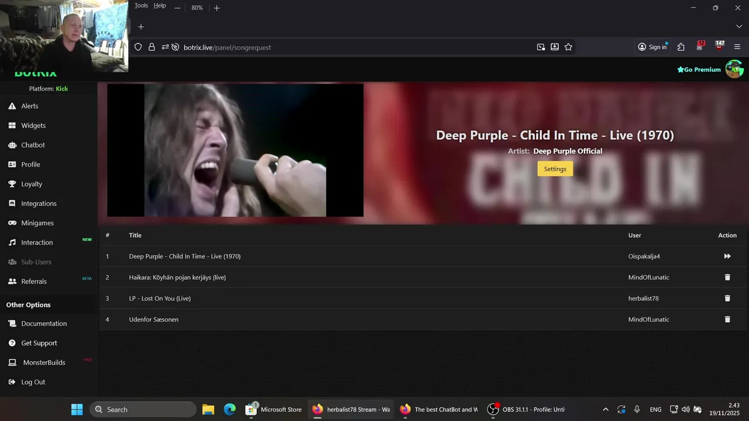This screenshot has width=749, height=421.
Task: Open a new browser tab
Action: 140,27
